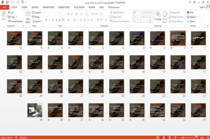Switch to Slide Sorter view icon

click(164, 138)
